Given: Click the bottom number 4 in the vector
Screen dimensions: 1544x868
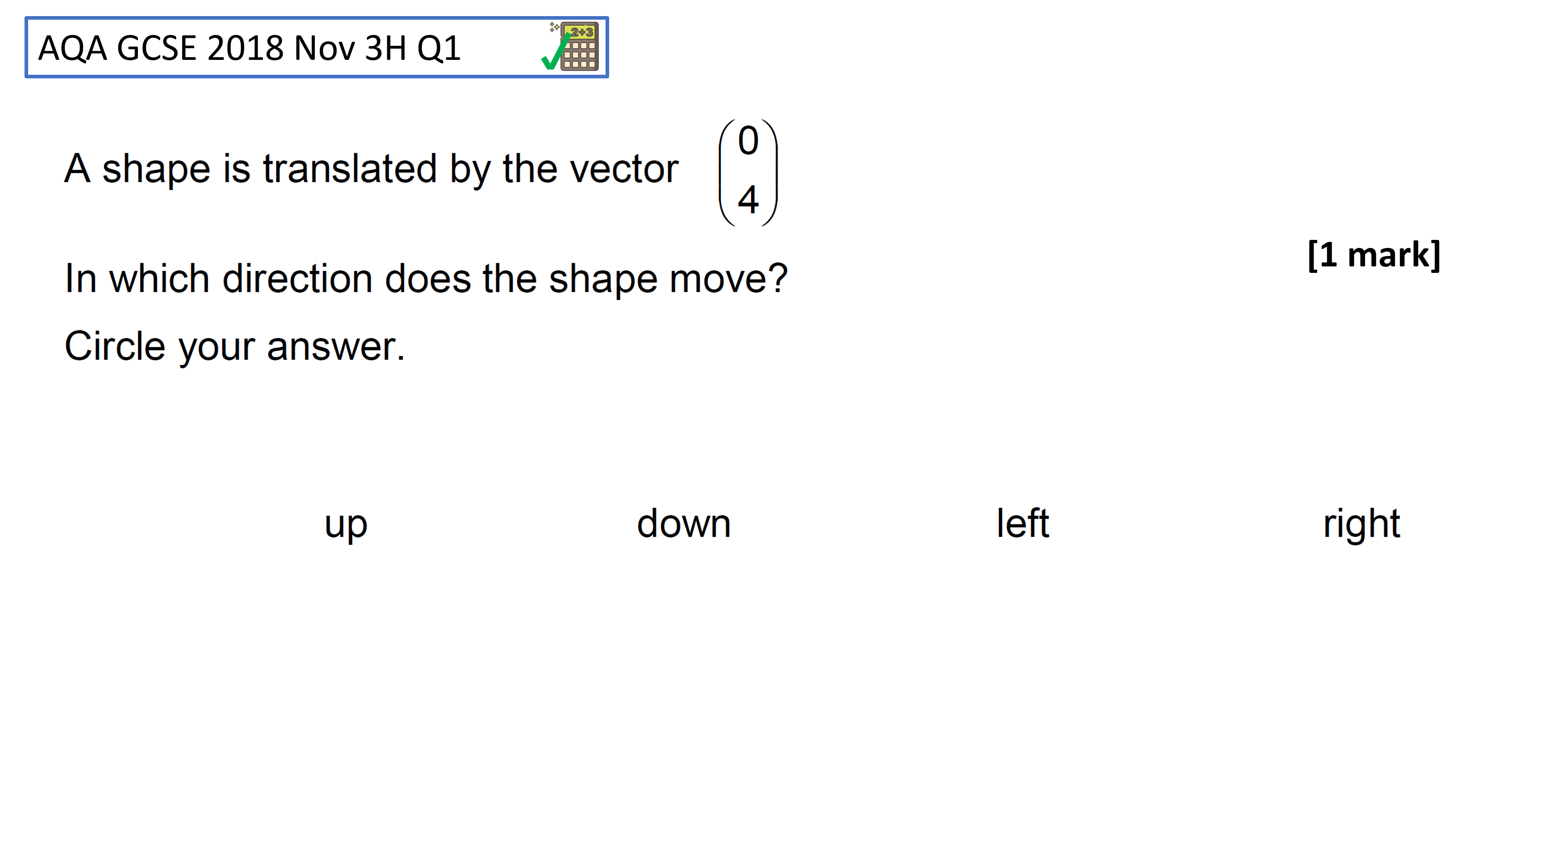Looking at the screenshot, I should [748, 199].
